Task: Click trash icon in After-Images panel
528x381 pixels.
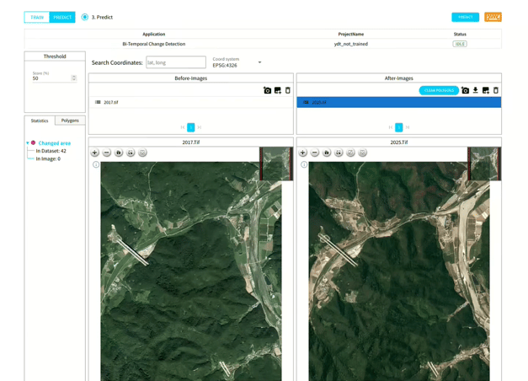Action: point(496,90)
